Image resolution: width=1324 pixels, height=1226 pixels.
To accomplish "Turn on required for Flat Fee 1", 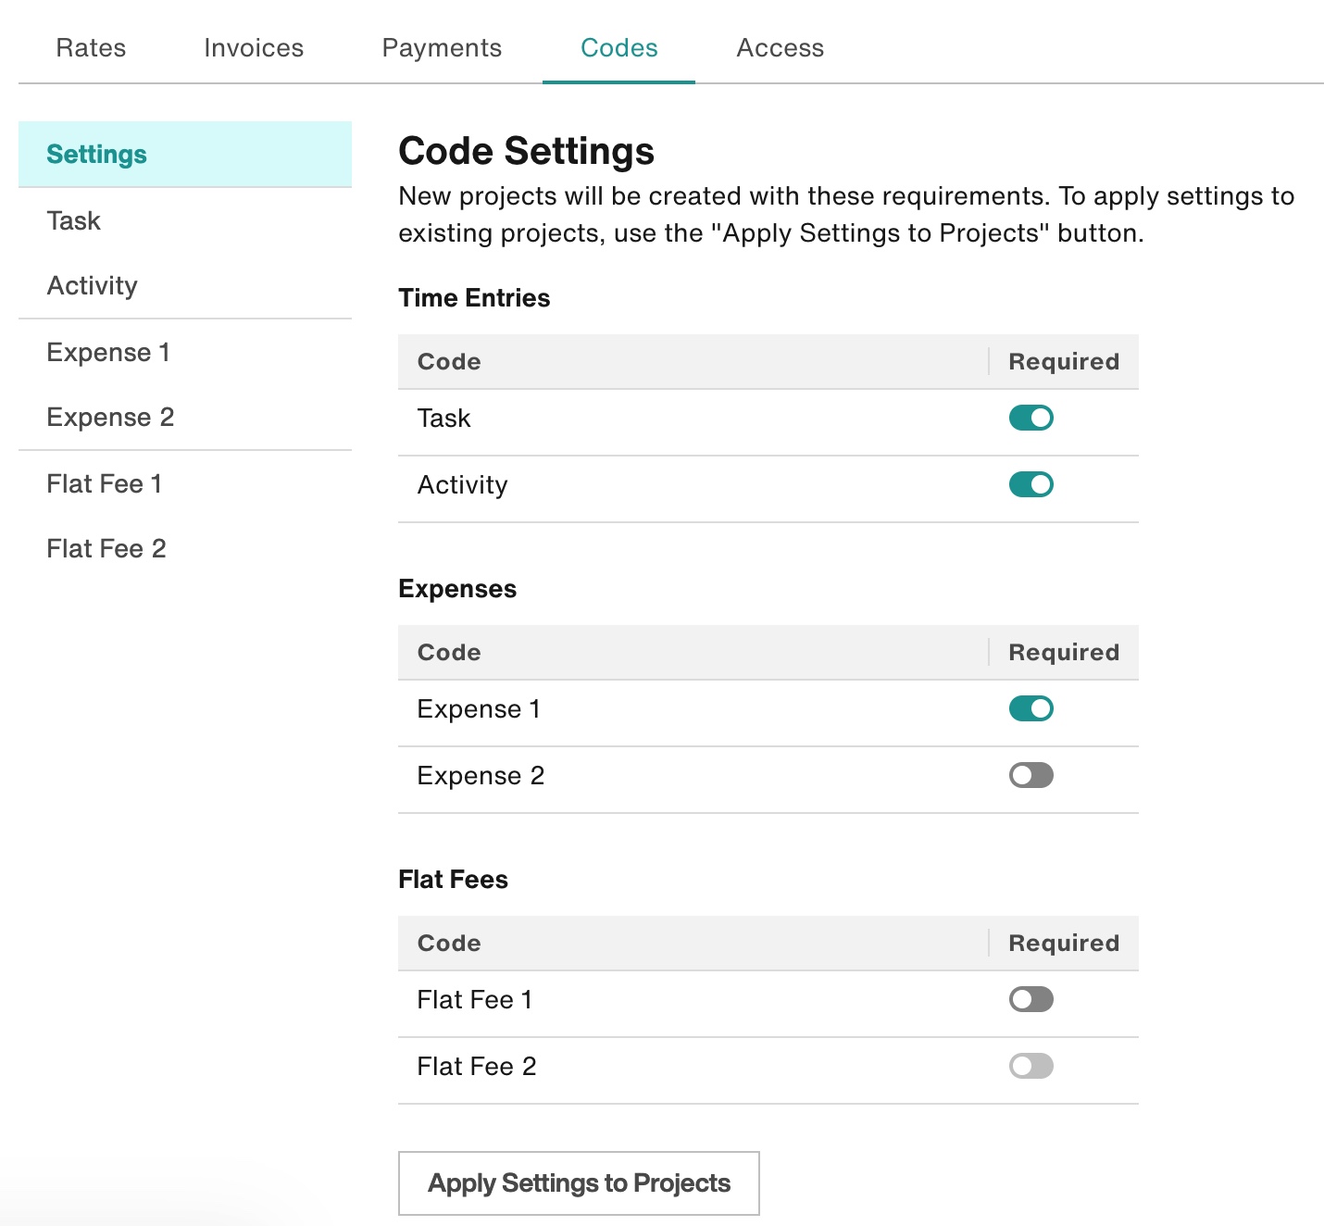I will click(x=1030, y=999).
